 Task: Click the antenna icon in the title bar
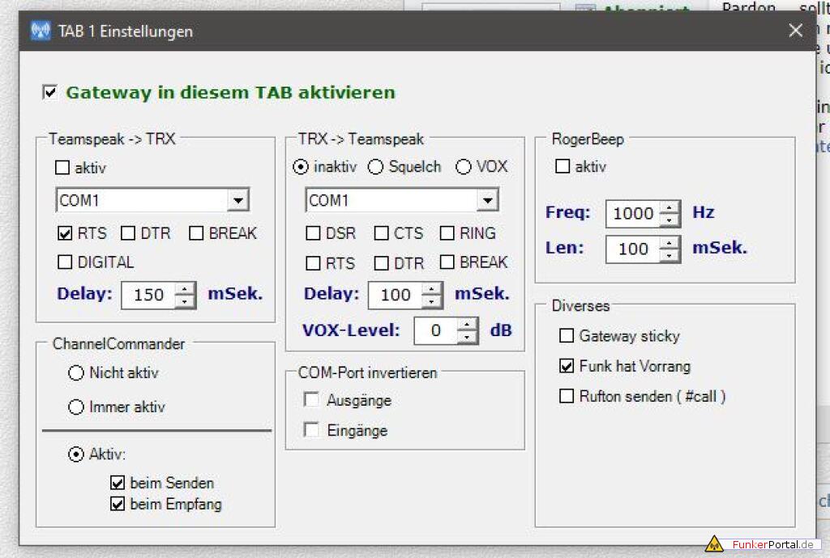tap(40, 32)
